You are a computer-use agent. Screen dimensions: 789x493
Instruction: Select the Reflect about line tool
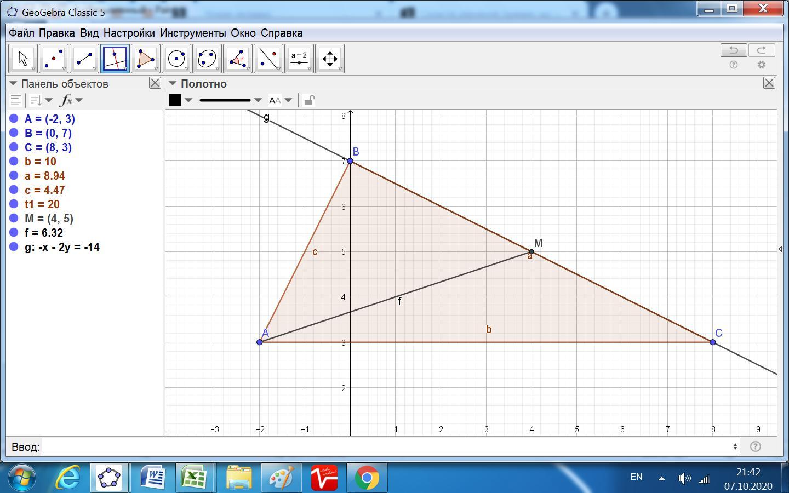[x=268, y=59]
